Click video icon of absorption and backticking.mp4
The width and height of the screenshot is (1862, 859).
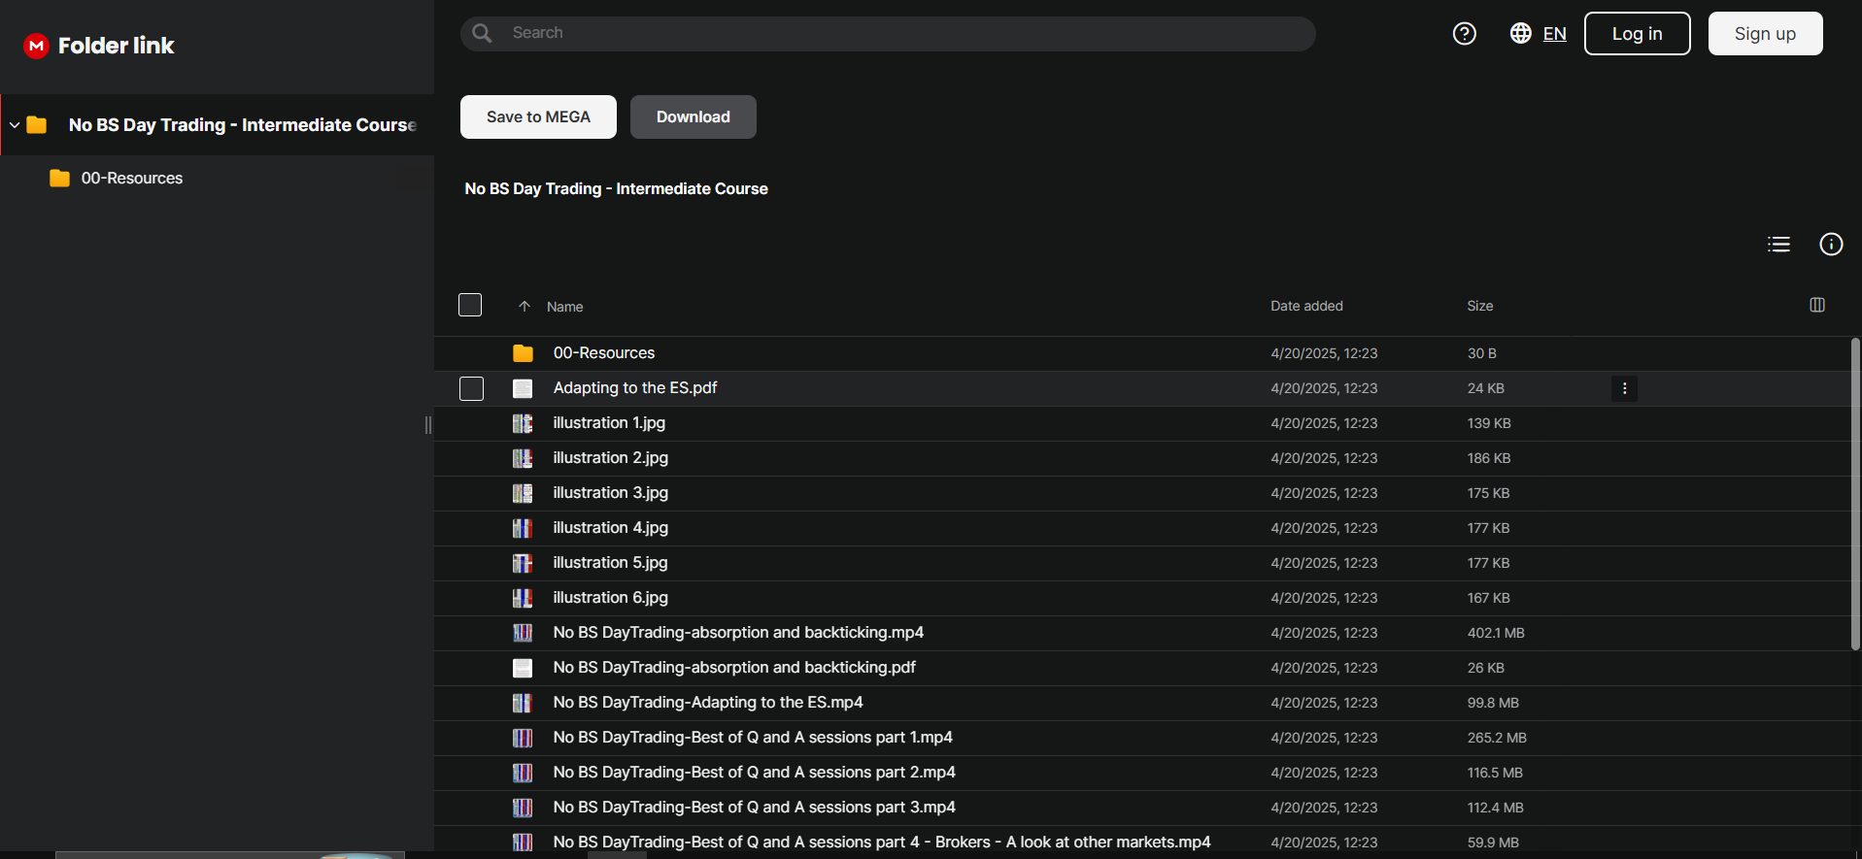coord(523,633)
